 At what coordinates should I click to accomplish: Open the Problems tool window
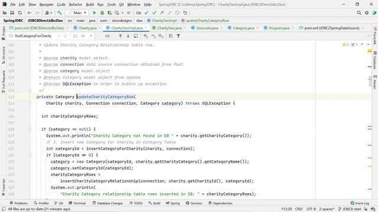pos(18,203)
